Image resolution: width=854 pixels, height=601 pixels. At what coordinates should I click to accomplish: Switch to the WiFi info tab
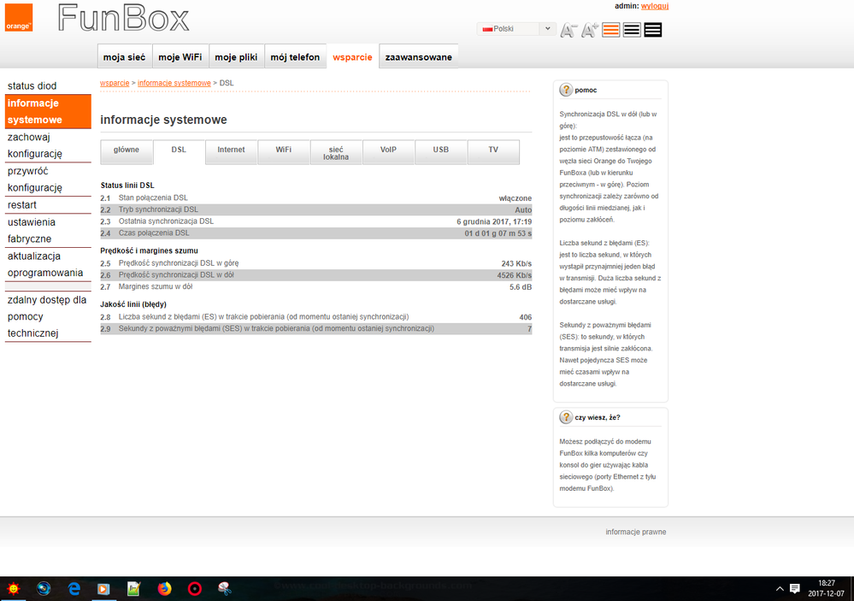tap(284, 151)
